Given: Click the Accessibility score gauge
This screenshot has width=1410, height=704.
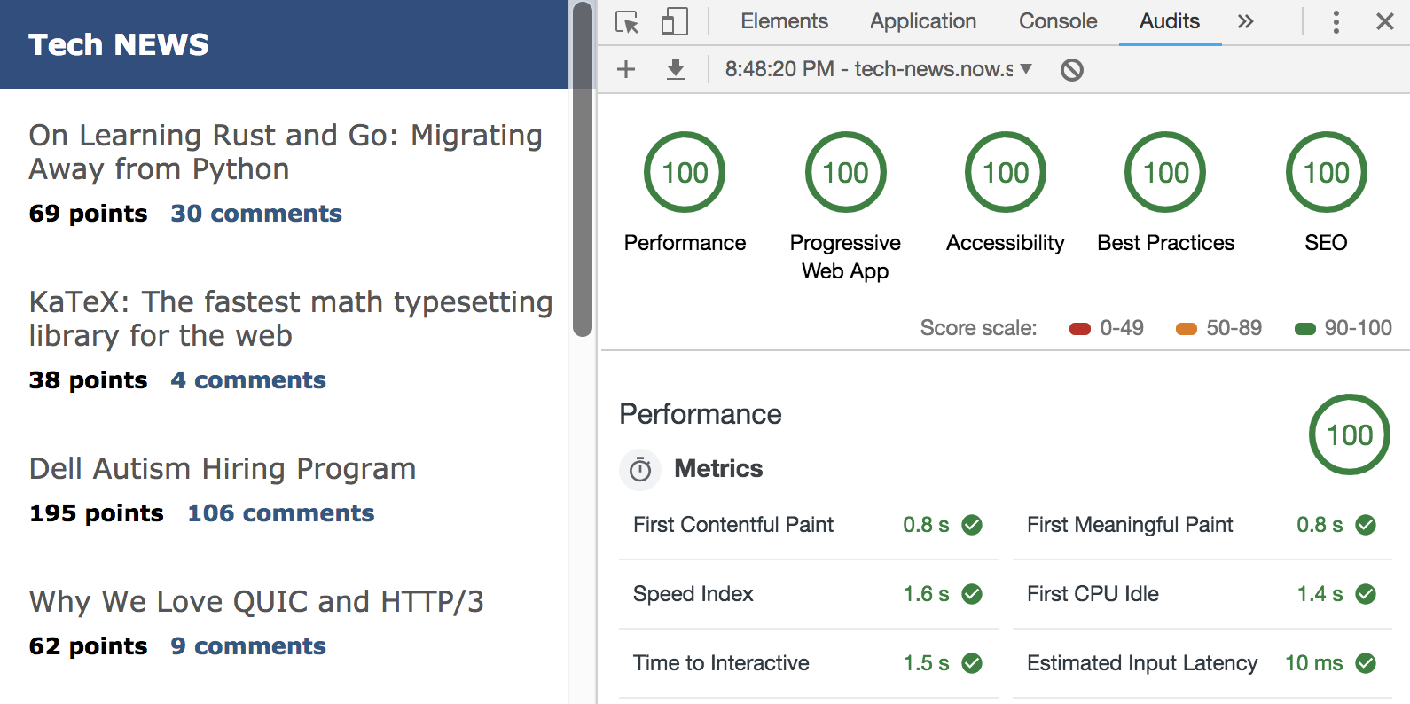Looking at the screenshot, I should (x=1006, y=172).
